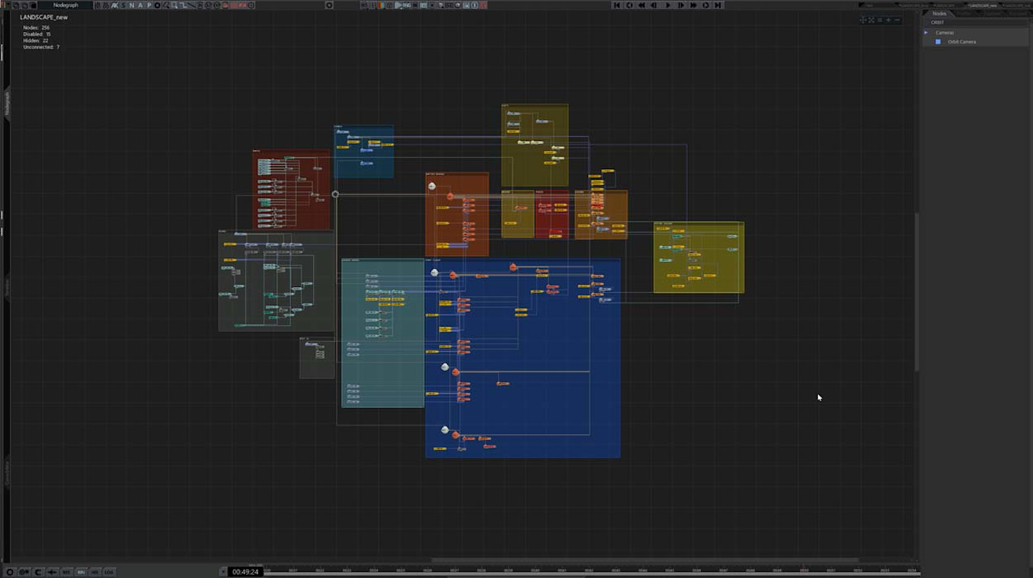This screenshot has width=1033, height=578.
Task: Click the orange node in the blue group
Action: [513, 267]
